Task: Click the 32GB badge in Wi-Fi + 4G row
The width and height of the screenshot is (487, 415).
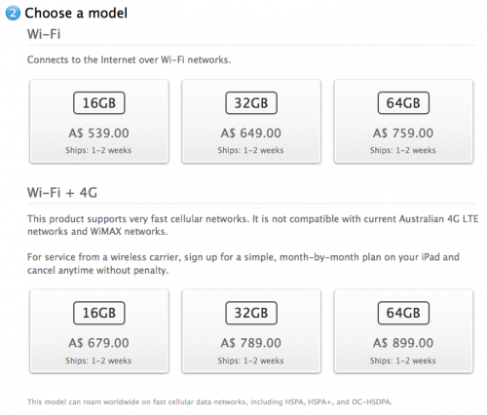Action: pos(251,313)
